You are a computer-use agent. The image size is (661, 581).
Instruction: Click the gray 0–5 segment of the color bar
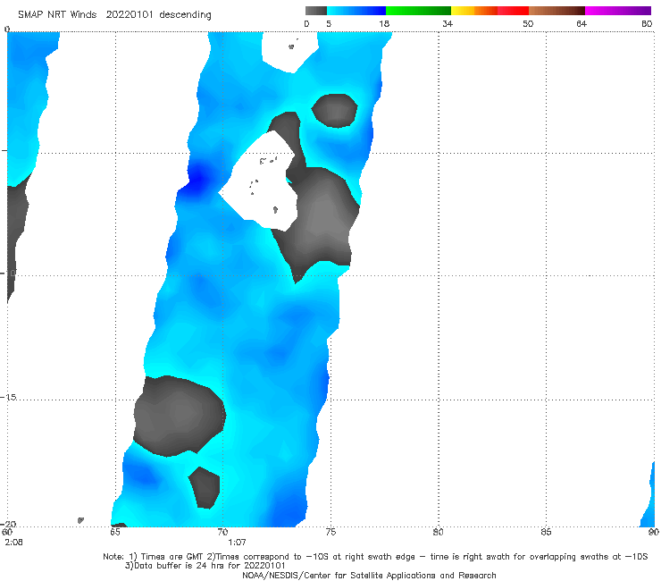pyautogui.click(x=315, y=11)
